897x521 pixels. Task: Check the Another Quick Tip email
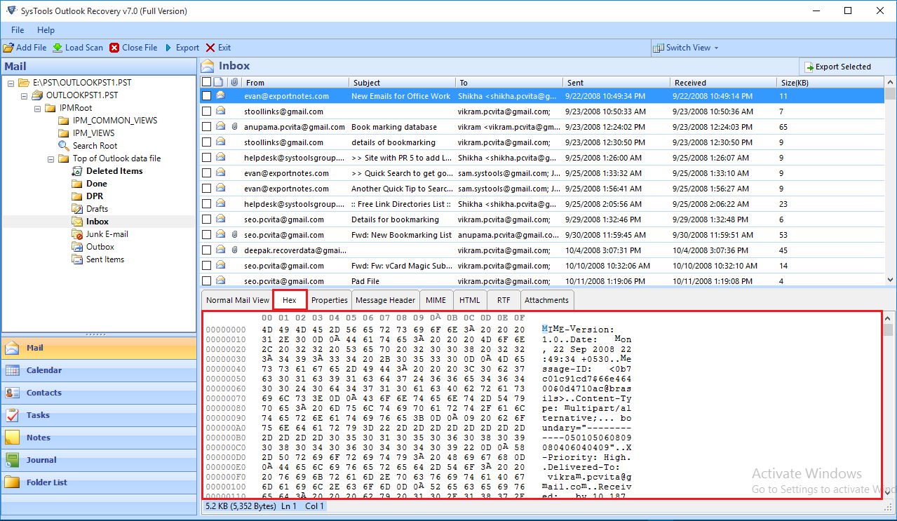pos(206,189)
